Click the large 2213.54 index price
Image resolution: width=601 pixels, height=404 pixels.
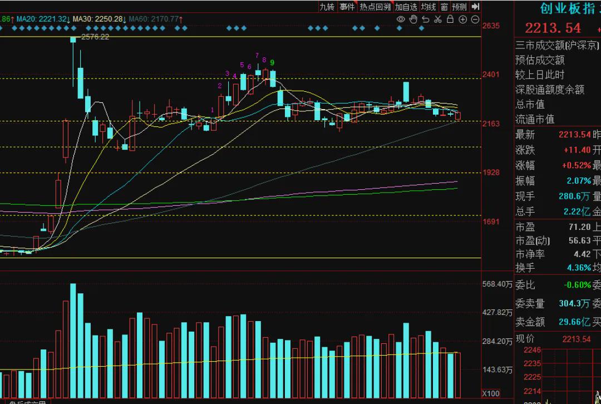click(x=553, y=28)
